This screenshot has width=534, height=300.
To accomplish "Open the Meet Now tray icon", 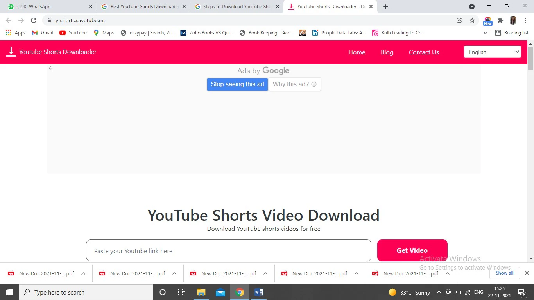I will click(x=448, y=292).
